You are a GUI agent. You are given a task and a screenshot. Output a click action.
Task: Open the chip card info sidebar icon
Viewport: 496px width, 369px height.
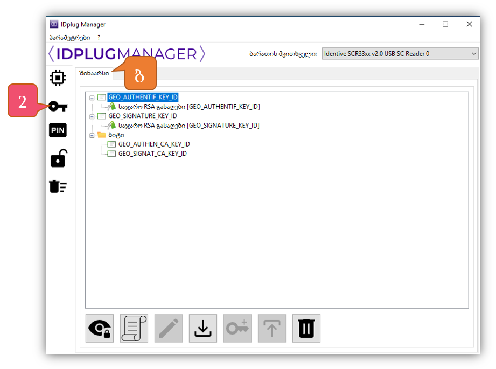pos(58,78)
